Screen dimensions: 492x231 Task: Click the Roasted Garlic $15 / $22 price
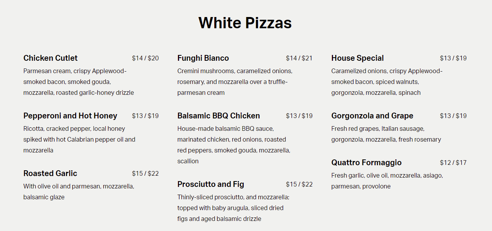coord(145,174)
